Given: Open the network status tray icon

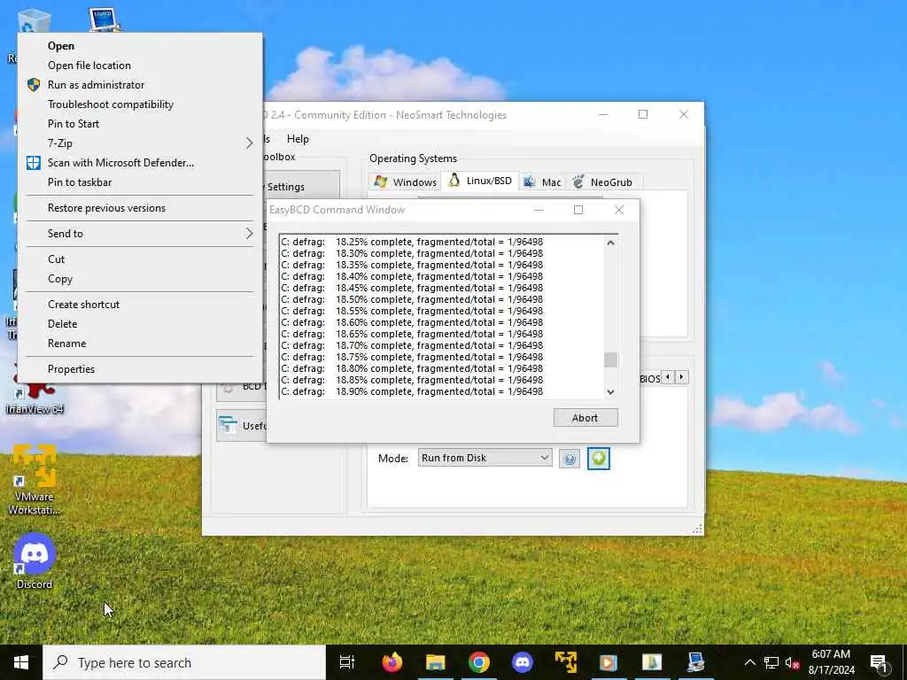Looking at the screenshot, I should pyautogui.click(x=771, y=662).
